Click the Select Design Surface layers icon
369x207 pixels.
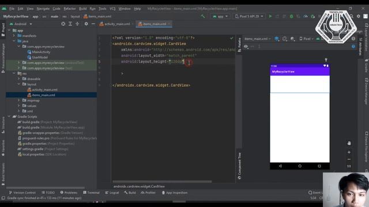point(277,39)
